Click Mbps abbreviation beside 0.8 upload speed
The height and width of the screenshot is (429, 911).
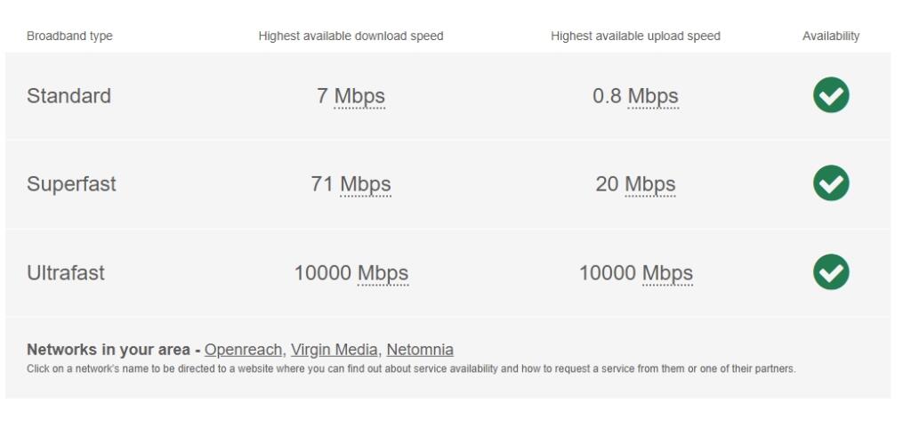pyautogui.click(x=653, y=96)
